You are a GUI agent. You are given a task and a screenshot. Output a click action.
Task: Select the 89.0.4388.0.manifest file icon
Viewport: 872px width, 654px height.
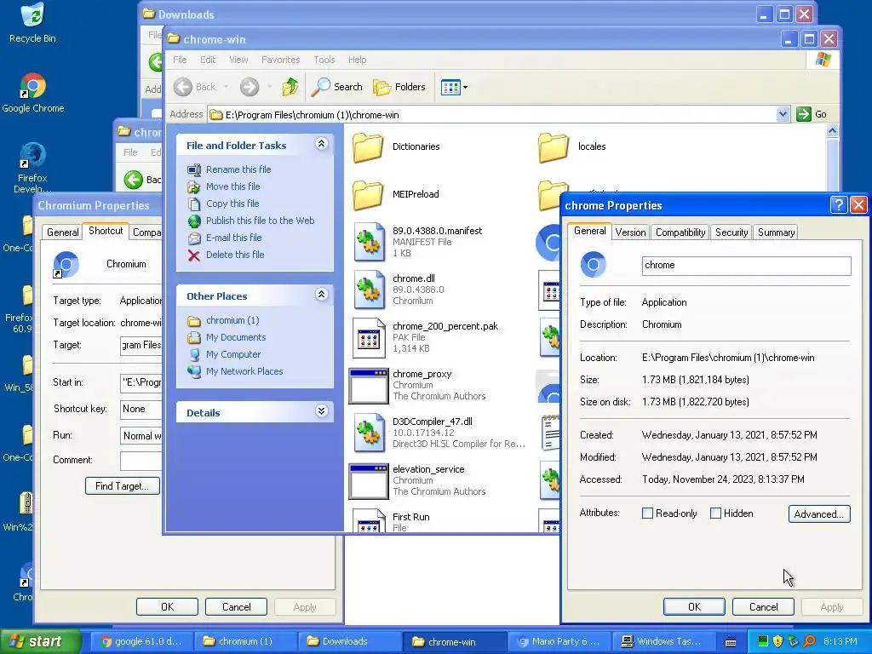(368, 242)
